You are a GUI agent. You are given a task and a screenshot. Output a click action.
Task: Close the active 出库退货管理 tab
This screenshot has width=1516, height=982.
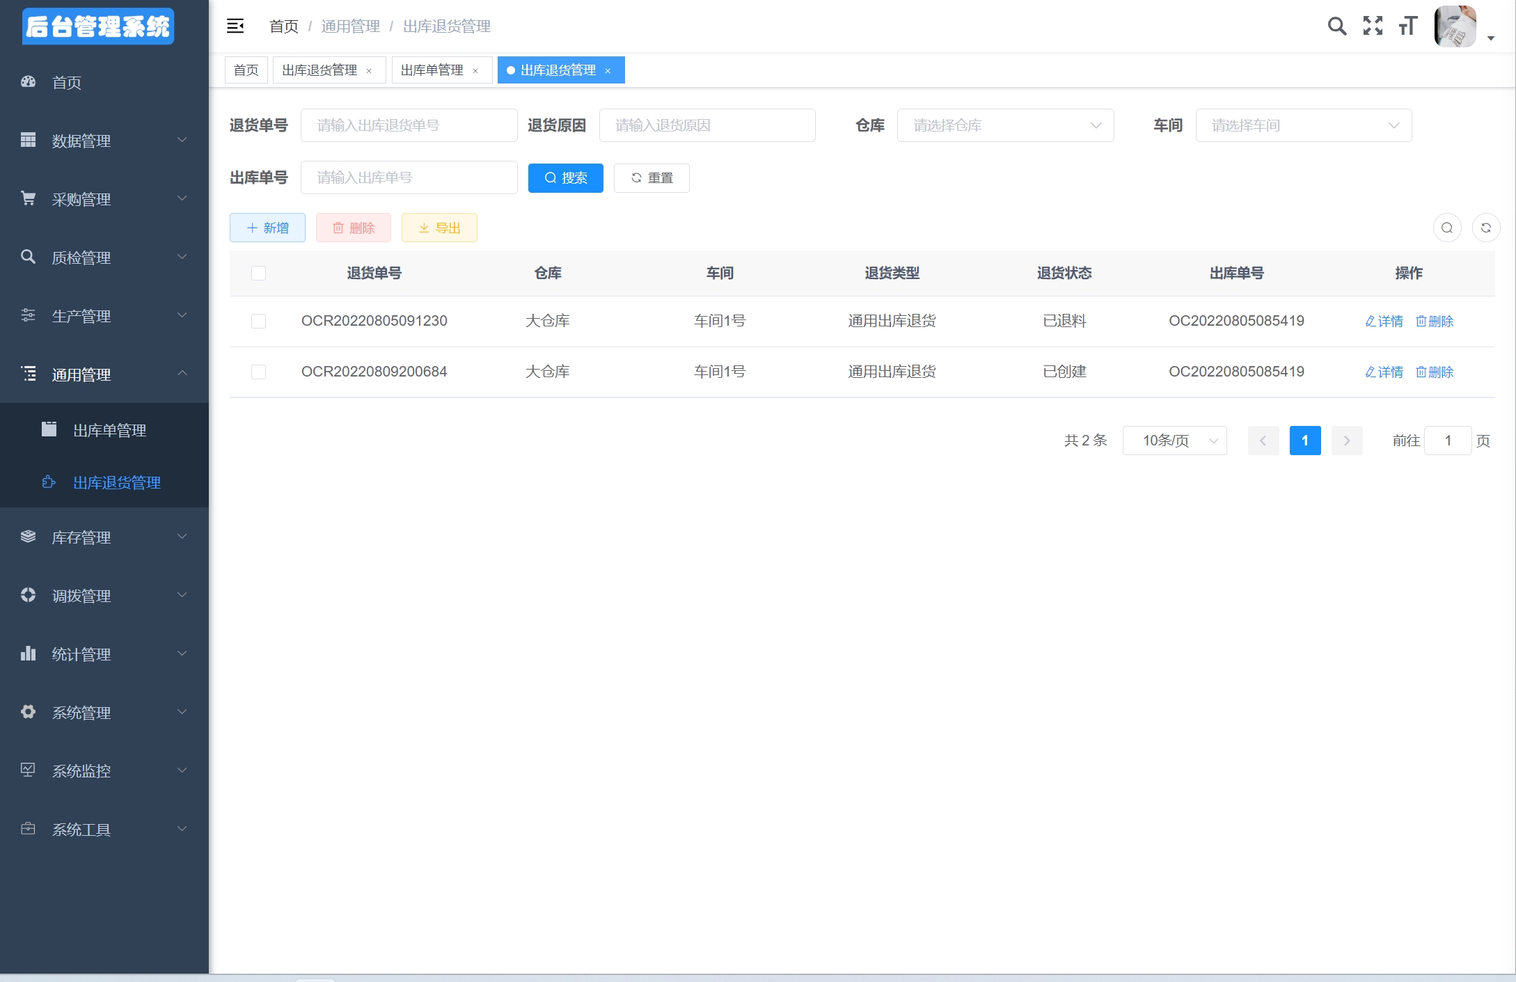point(608,71)
